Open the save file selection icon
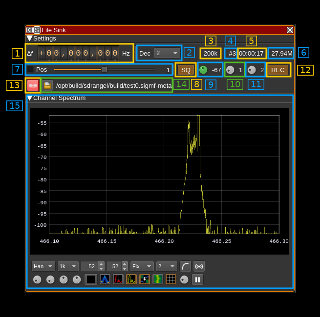The image size is (320, 317). [47, 85]
